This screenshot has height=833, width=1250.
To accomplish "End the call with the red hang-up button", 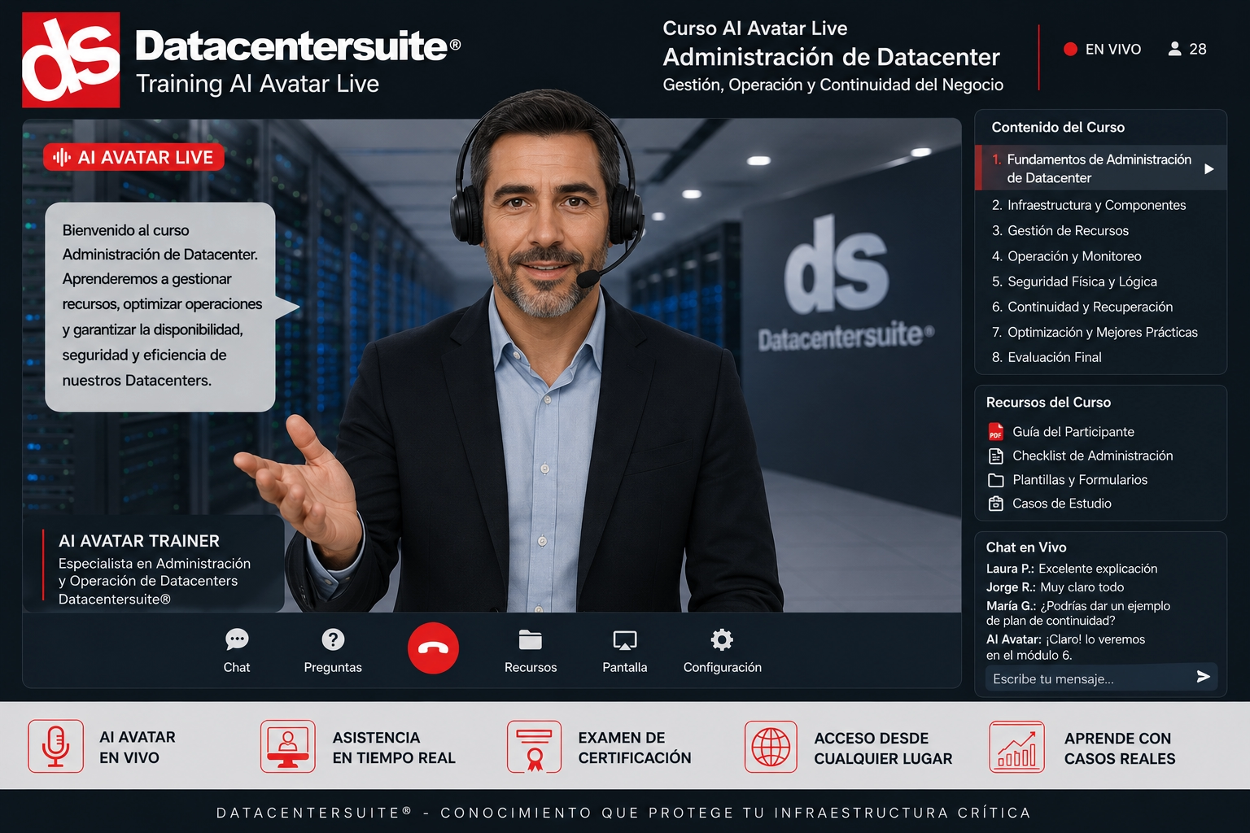I will [x=433, y=648].
